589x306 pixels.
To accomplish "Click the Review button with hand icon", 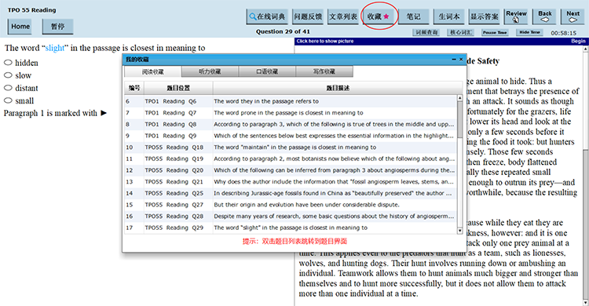I will [x=516, y=16].
